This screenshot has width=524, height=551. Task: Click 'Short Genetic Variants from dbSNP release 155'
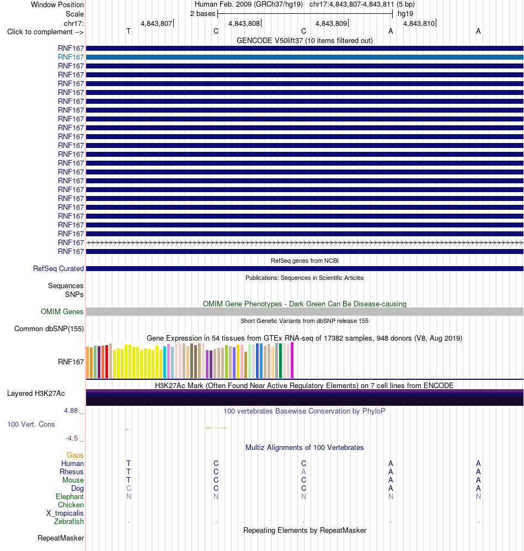[304, 321]
